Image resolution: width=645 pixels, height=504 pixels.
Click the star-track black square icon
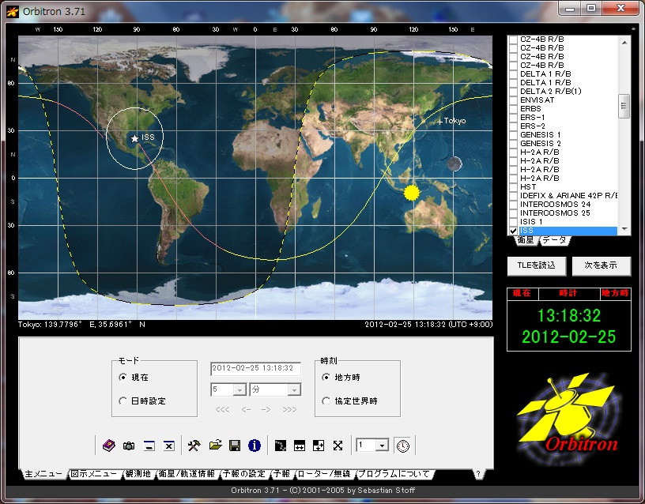click(x=280, y=446)
